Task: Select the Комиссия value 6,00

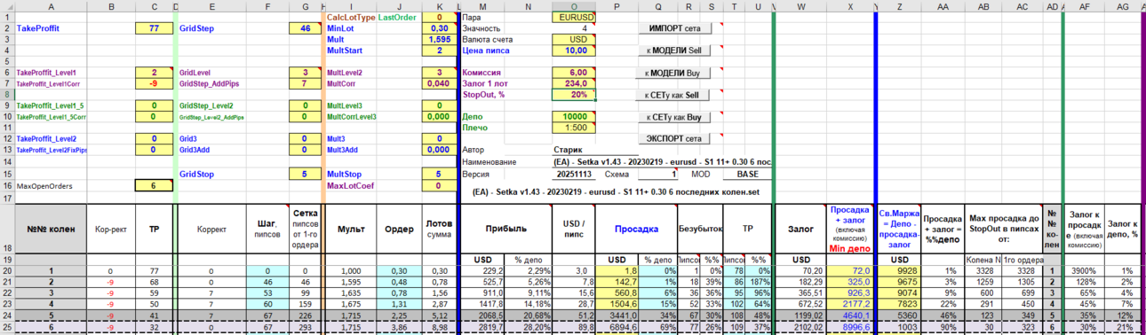Action: (573, 73)
